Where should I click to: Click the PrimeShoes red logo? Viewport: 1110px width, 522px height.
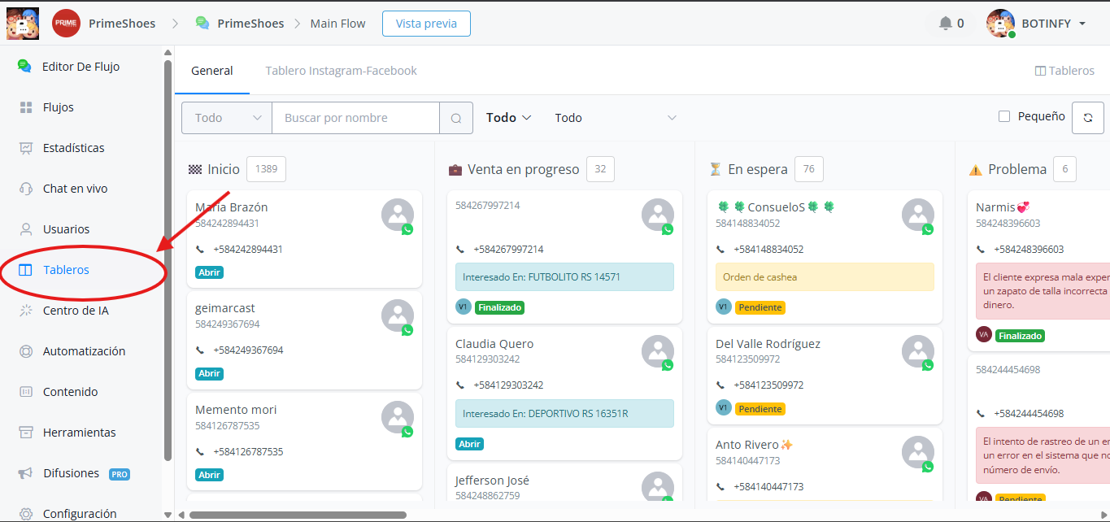click(66, 24)
